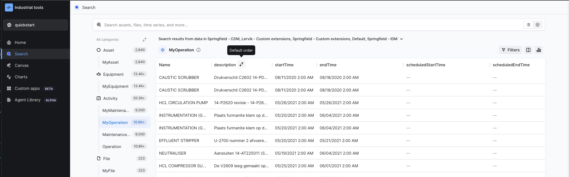Focus the search assets input field

point(311,25)
